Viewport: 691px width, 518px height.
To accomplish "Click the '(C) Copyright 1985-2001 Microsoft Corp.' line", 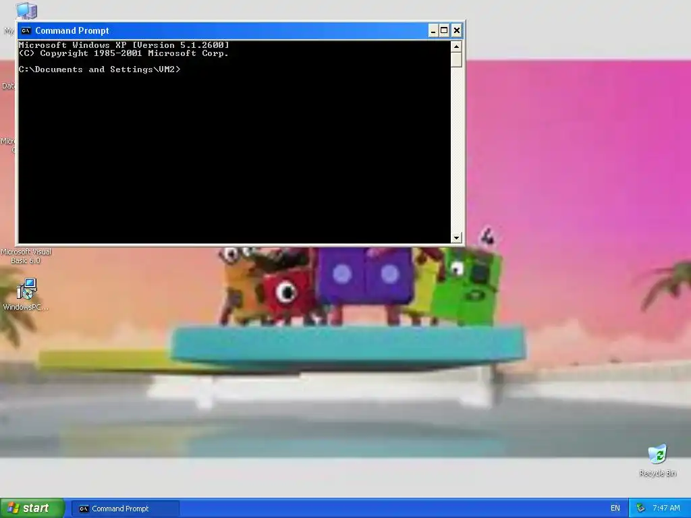I will point(124,53).
